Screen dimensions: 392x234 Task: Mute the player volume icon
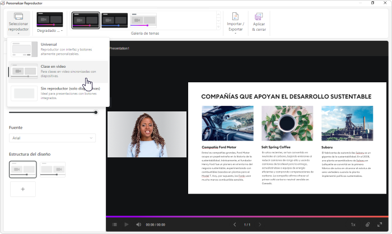(138, 224)
